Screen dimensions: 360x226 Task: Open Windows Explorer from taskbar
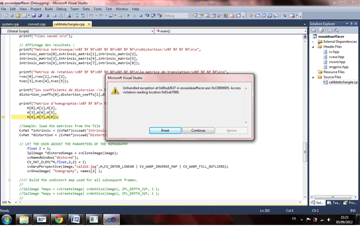[24, 220]
